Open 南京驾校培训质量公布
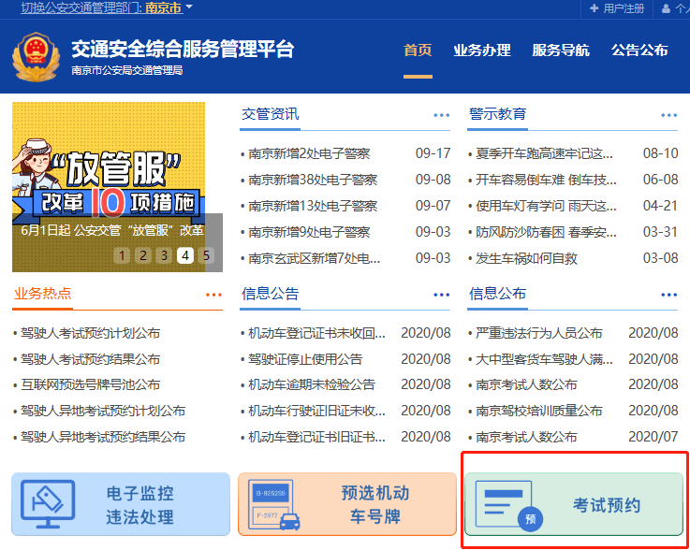The width and height of the screenshot is (690, 550). [x=539, y=411]
